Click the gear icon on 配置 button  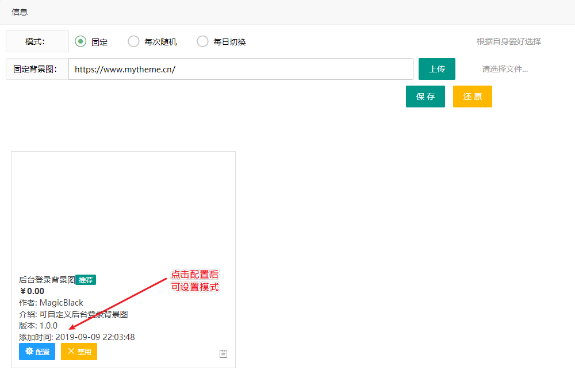[x=29, y=351]
